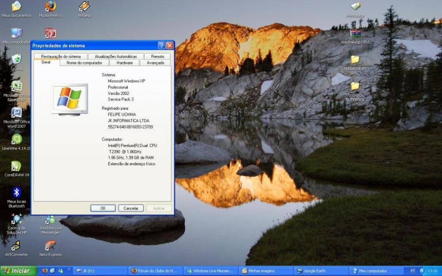The image size is (442, 276).
Task: Click the Cancelar button
Action: (x=131, y=208)
